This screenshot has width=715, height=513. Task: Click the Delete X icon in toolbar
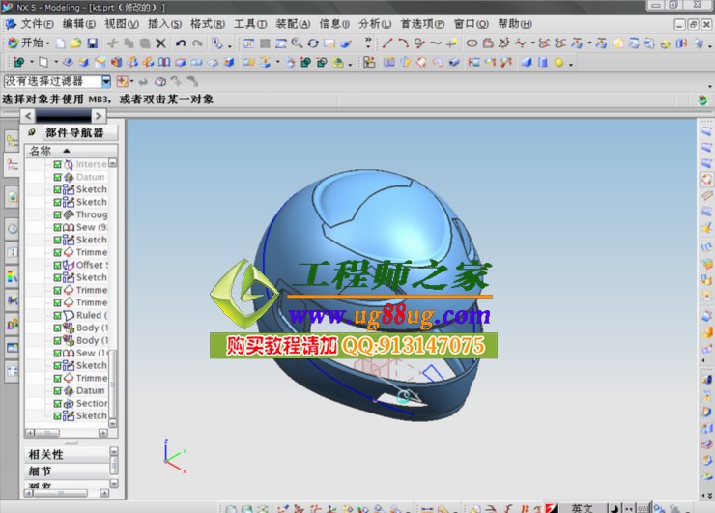pyautogui.click(x=160, y=43)
